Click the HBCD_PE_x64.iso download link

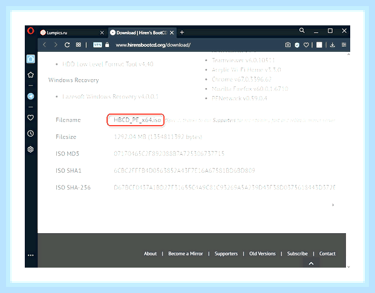pos(137,120)
